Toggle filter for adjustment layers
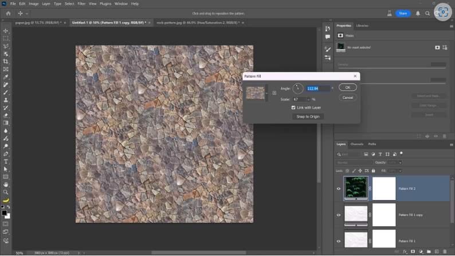455x256 pixels. pyautogui.click(x=373, y=154)
